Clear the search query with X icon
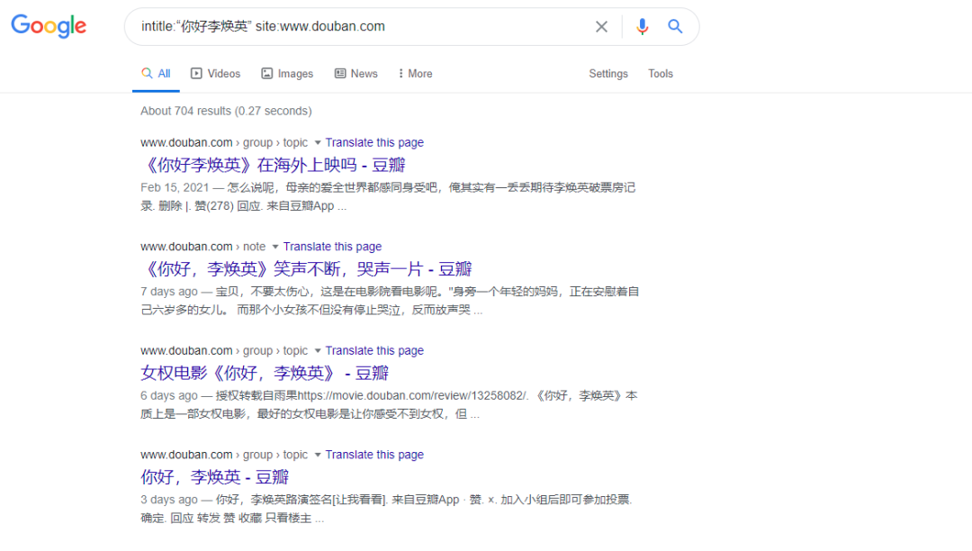The height and width of the screenshot is (551, 972). 601,27
